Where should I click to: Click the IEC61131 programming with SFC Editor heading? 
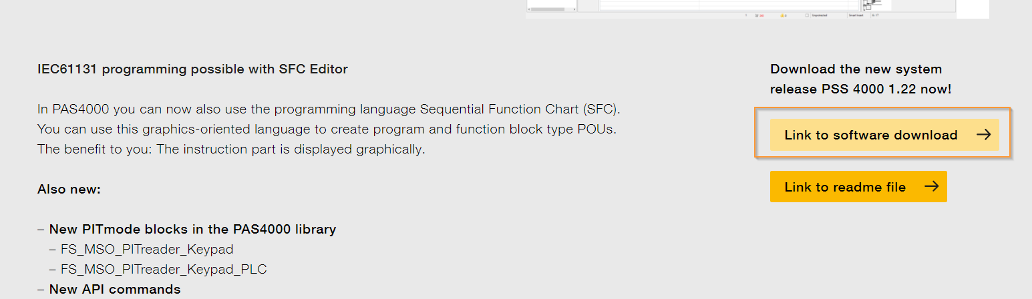(x=192, y=69)
